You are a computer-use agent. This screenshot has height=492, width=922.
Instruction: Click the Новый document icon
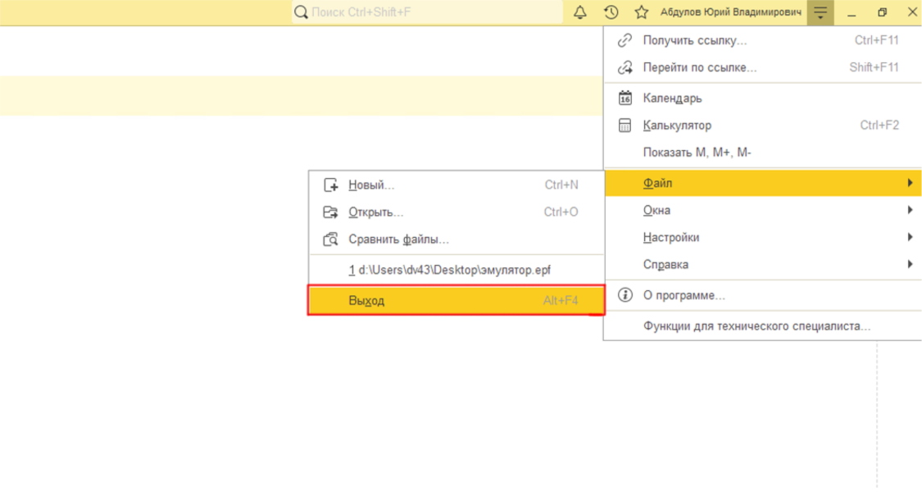(331, 185)
